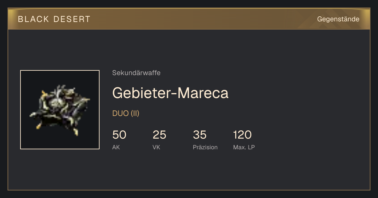Image resolution: width=378 pixels, height=198 pixels.
Task: Click the Gebieter-Mareca item title
Action: [x=170, y=93]
